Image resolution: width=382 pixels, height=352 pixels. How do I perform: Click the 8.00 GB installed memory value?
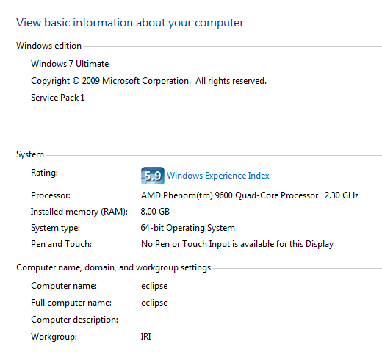click(x=155, y=212)
